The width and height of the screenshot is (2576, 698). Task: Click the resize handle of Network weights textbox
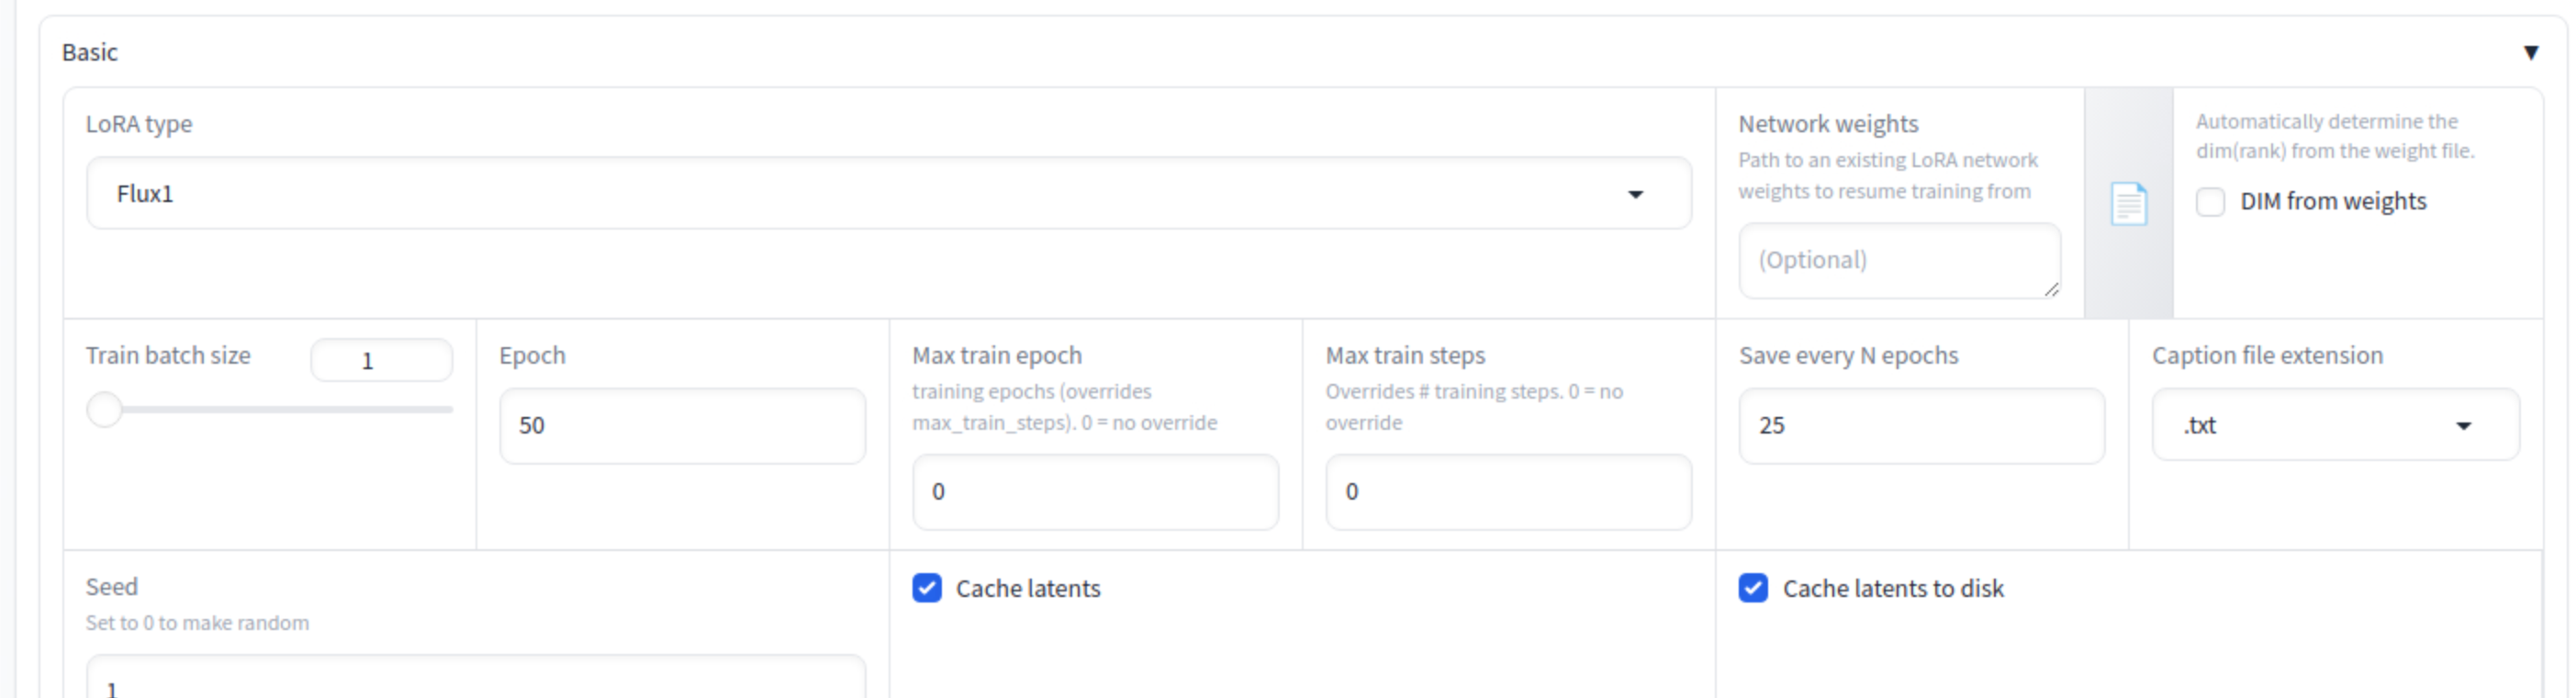point(2051,290)
